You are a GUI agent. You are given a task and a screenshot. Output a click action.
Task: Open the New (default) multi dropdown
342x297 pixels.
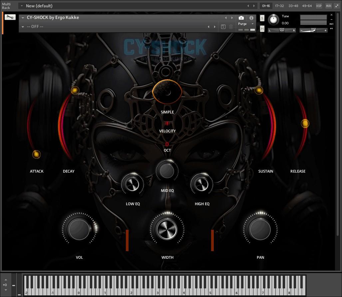[22, 6]
